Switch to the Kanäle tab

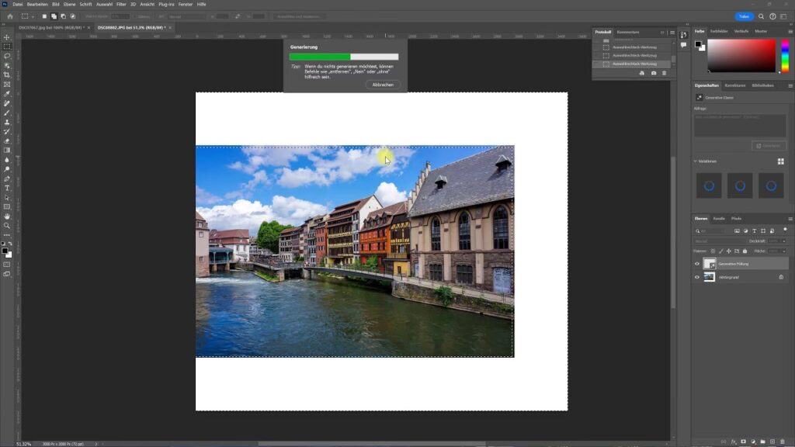[x=719, y=218]
